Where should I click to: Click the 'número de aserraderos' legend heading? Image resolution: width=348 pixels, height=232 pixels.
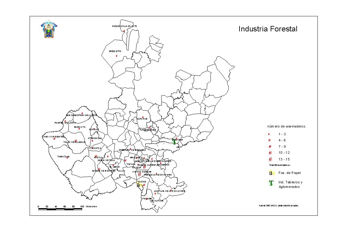[287, 126]
